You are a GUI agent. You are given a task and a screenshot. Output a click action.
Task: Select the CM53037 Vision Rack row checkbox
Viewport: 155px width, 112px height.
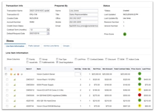[7, 79]
